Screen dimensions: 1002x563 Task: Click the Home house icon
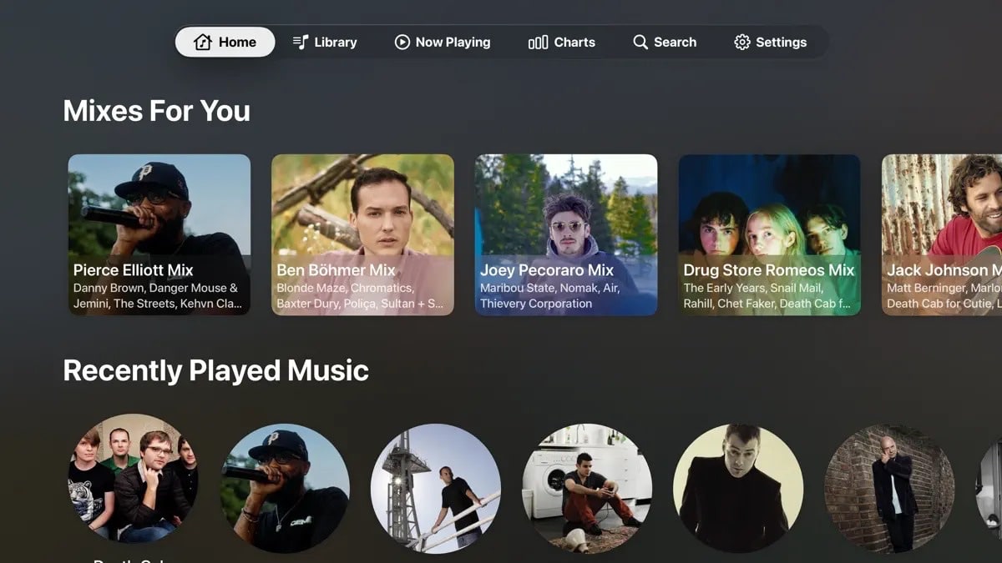[x=203, y=42]
